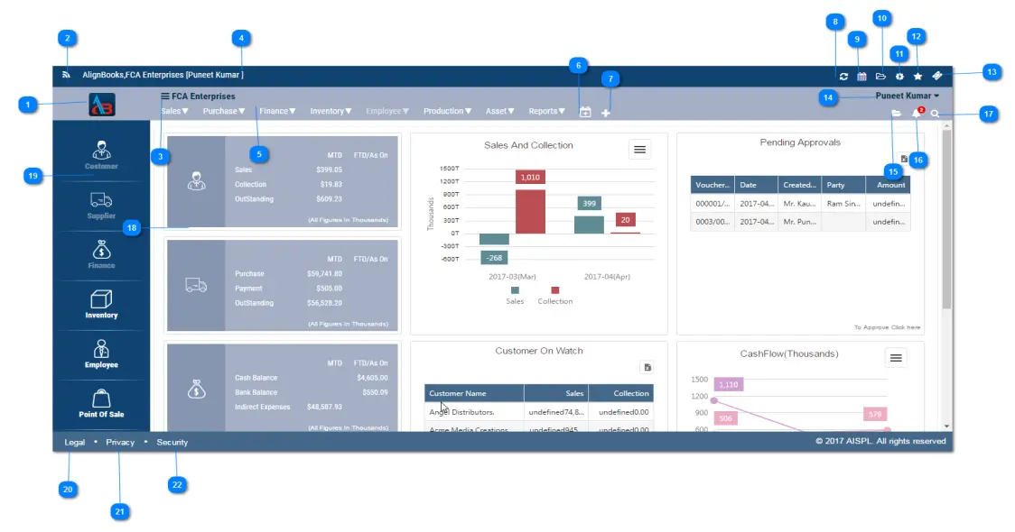Open the notifications bell icon
This screenshot has width=1015, height=532.
pos(916,114)
